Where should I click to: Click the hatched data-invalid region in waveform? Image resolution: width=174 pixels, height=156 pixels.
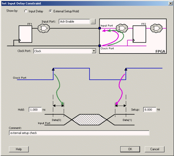89,120
